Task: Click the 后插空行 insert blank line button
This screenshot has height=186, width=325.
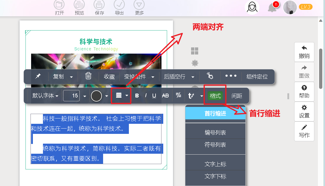Action: (x=174, y=77)
